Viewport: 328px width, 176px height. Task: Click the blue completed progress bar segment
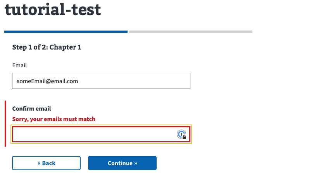[66, 32]
